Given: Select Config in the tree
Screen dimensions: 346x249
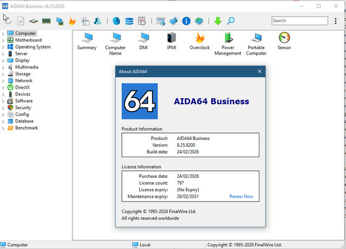Looking at the screenshot, I should point(22,115).
